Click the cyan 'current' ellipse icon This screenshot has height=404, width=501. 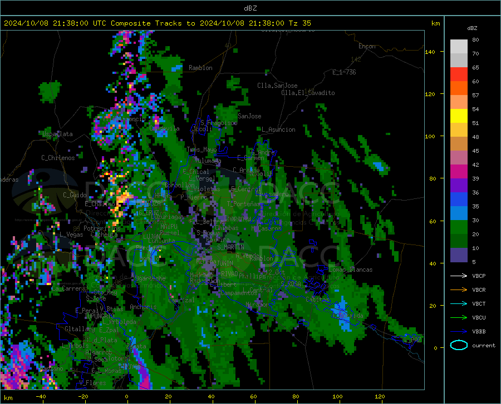tap(459, 345)
